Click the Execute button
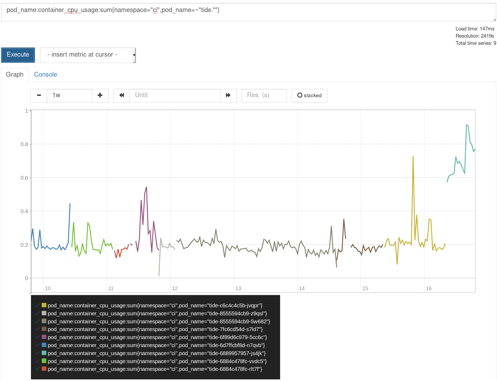 [18, 55]
